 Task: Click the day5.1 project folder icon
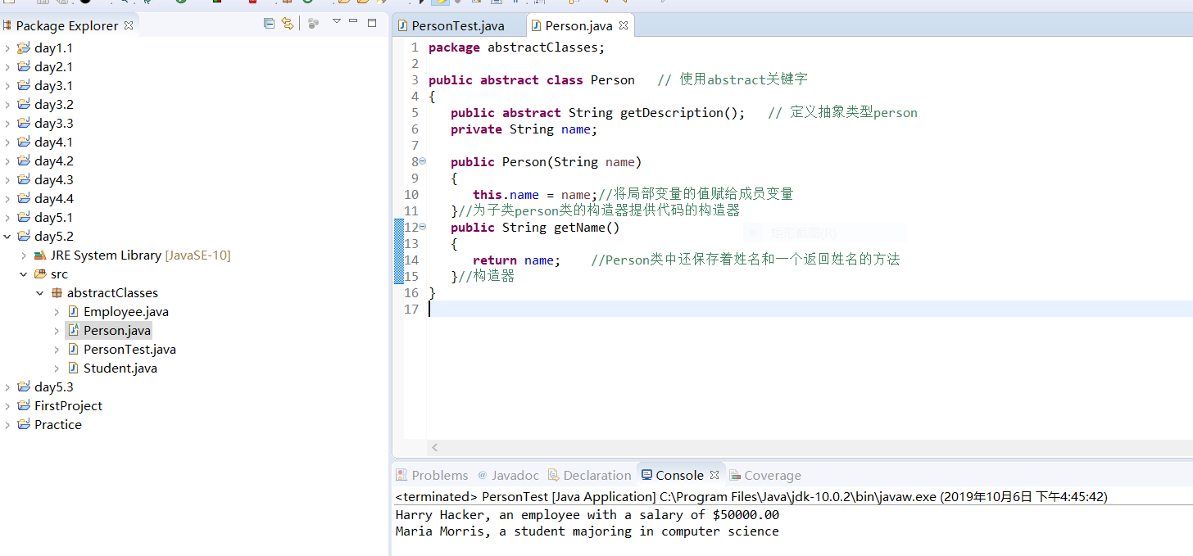tap(24, 217)
